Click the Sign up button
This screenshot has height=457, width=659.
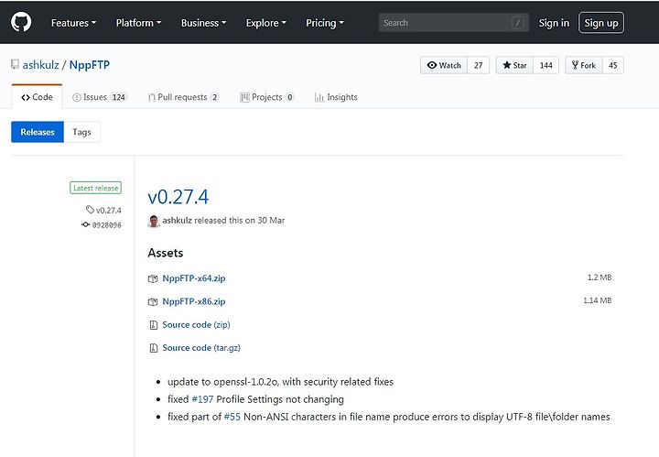(x=601, y=23)
